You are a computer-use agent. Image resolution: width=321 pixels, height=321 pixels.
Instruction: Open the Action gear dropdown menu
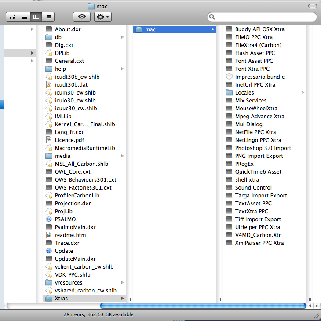pyautogui.click(x=103, y=17)
